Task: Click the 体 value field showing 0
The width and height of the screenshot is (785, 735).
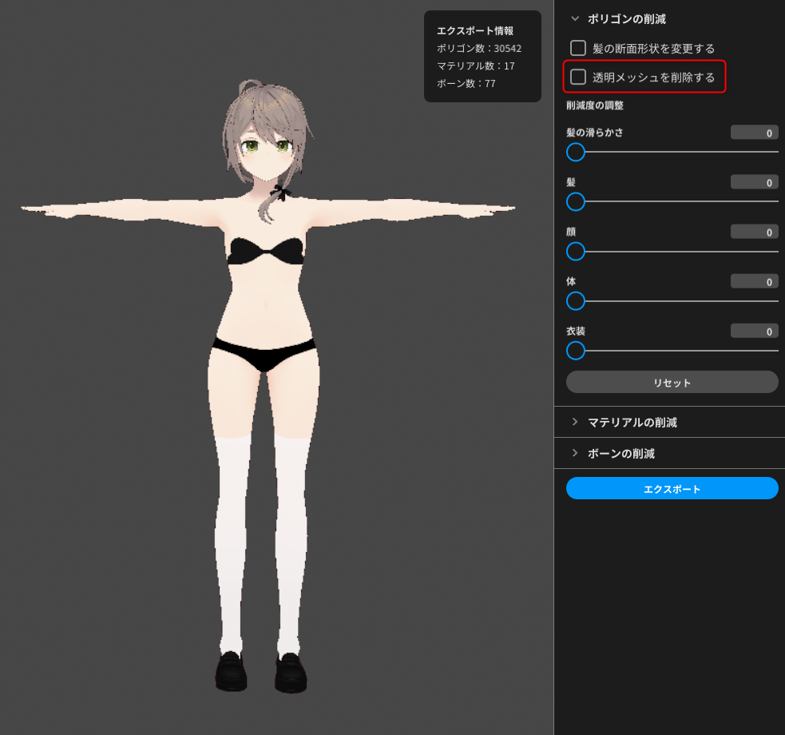Action: click(754, 281)
